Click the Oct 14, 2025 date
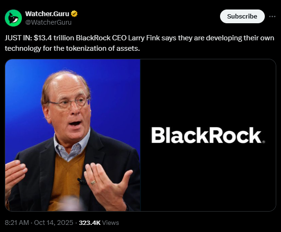Screen dimensions: 281x232 pos(54,223)
